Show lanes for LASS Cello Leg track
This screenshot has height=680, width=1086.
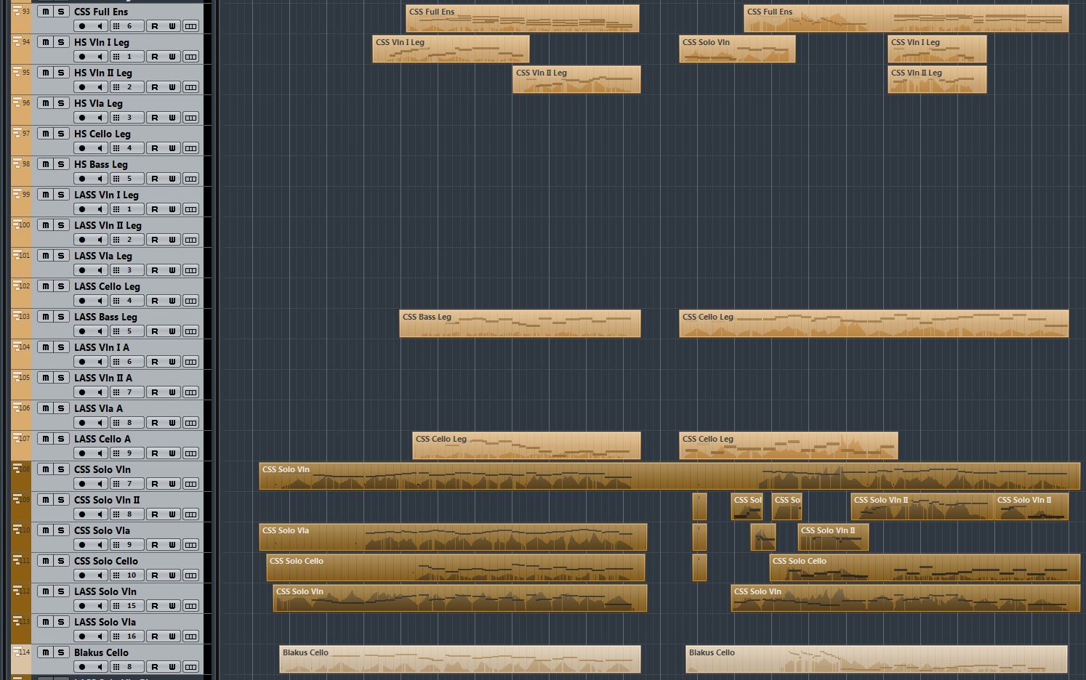[x=190, y=301]
